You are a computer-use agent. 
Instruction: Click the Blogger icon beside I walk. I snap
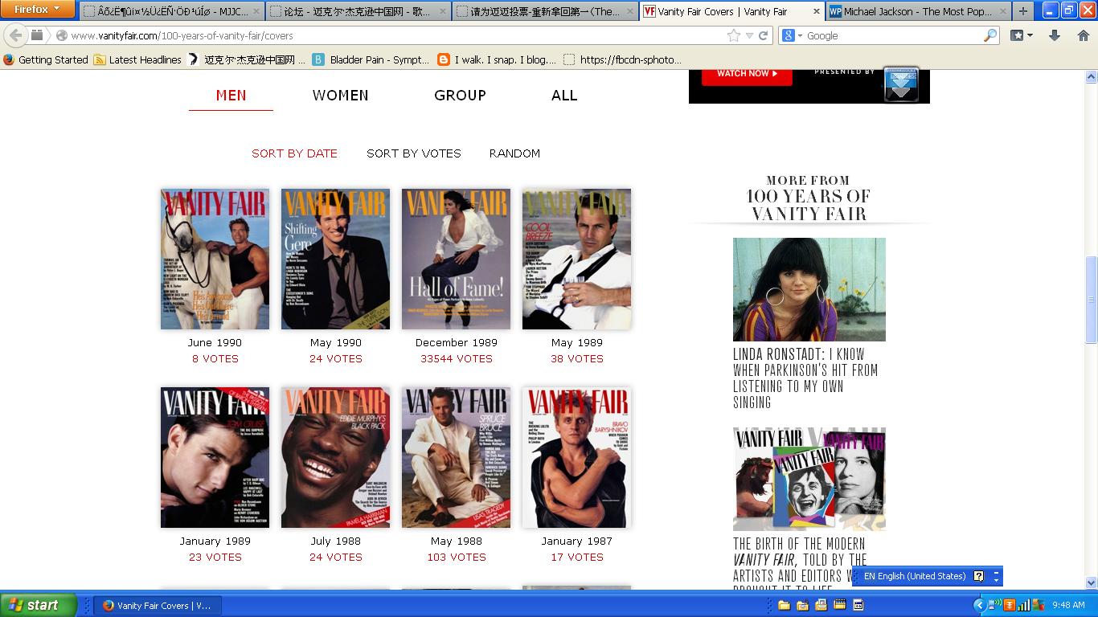(444, 59)
